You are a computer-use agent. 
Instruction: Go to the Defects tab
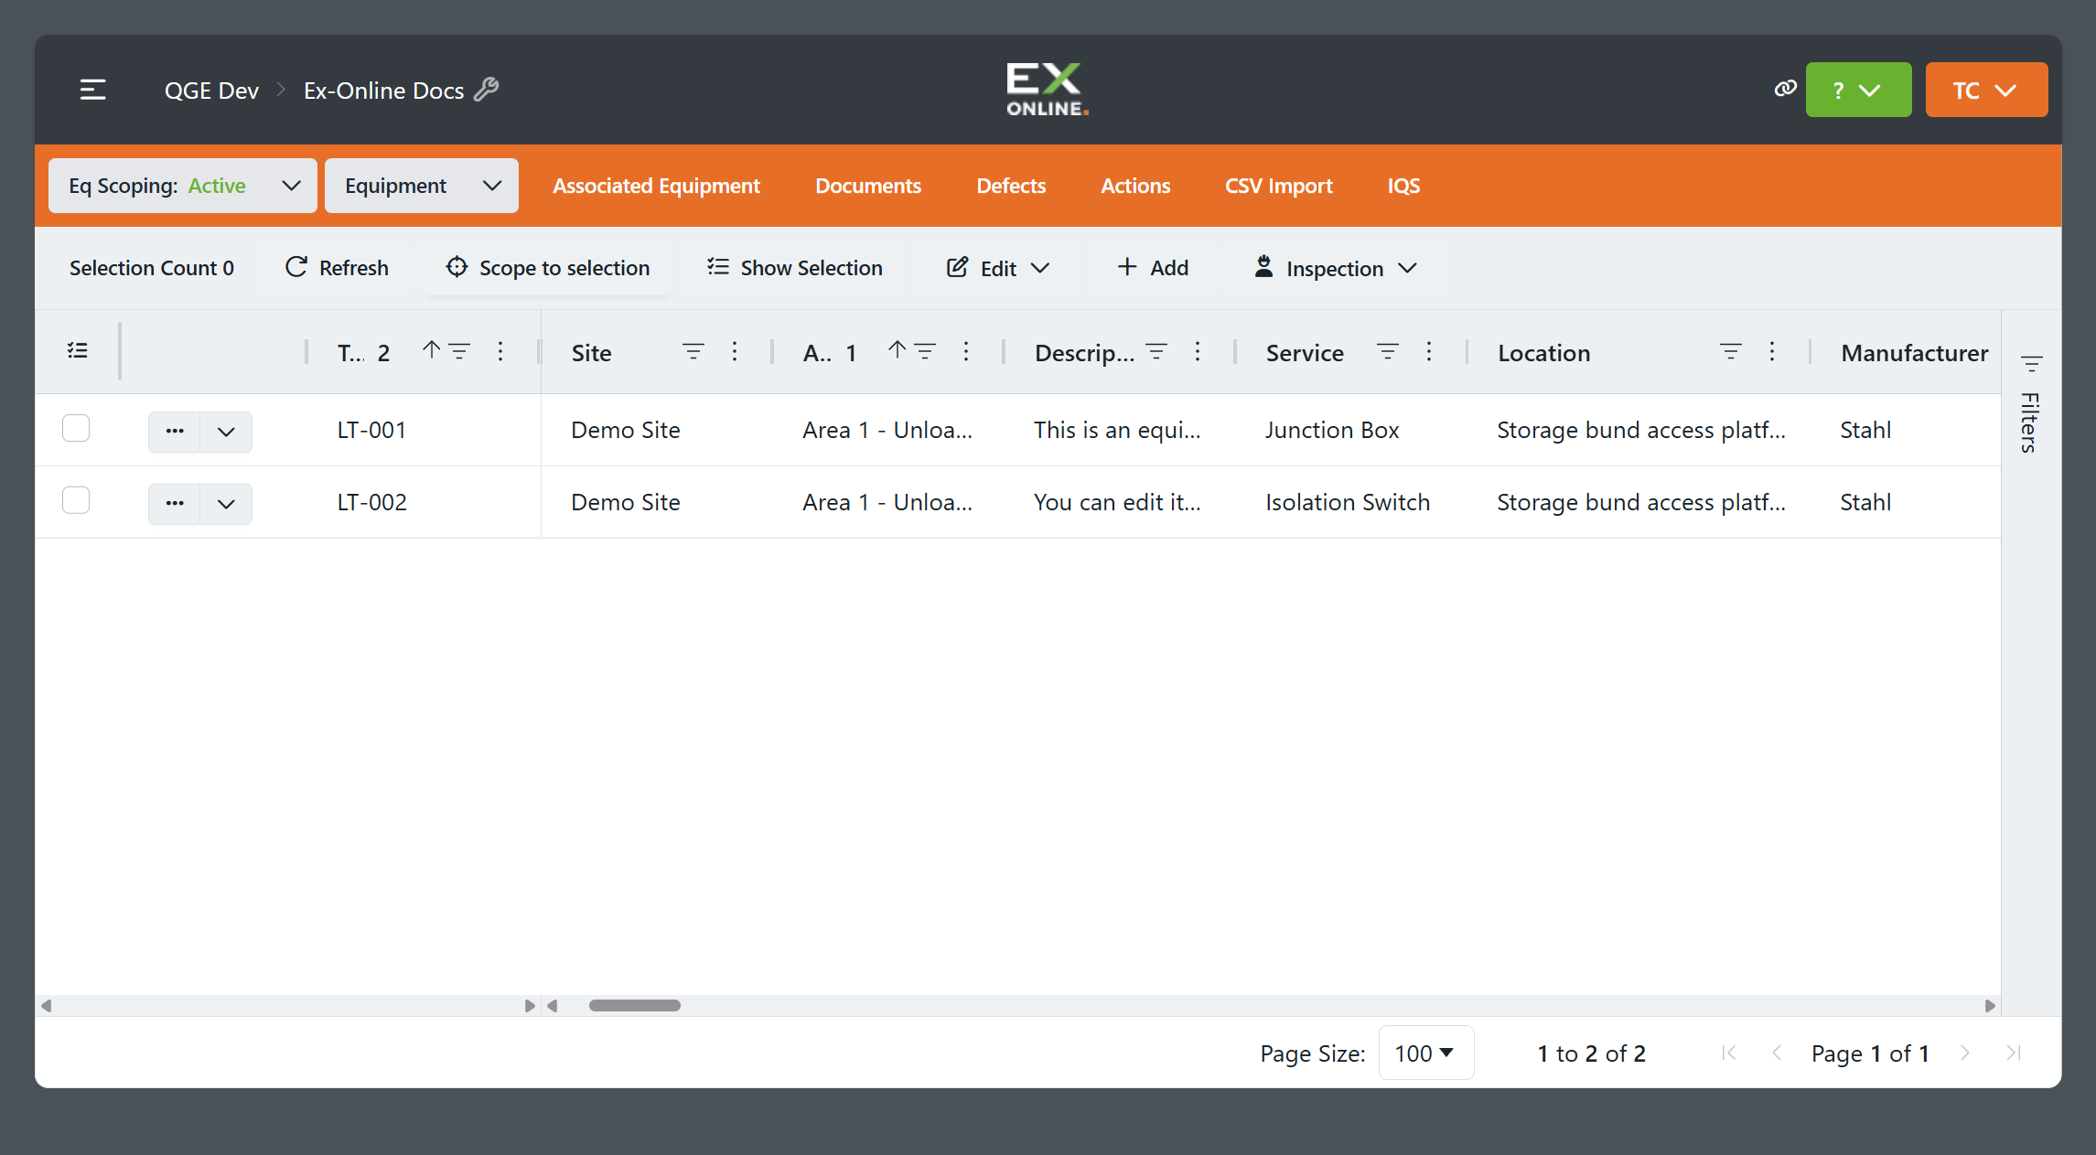1011,186
